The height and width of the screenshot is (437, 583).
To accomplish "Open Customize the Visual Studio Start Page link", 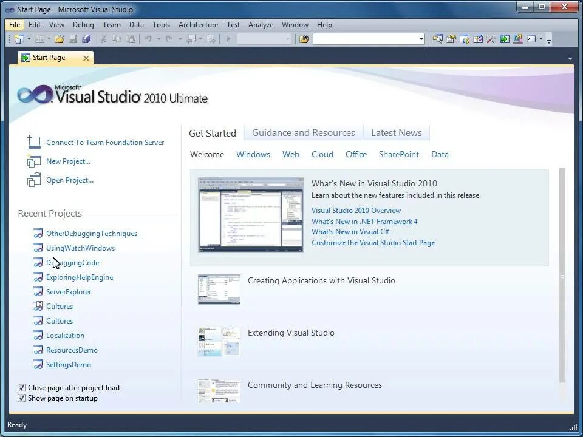I will [x=373, y=243].
